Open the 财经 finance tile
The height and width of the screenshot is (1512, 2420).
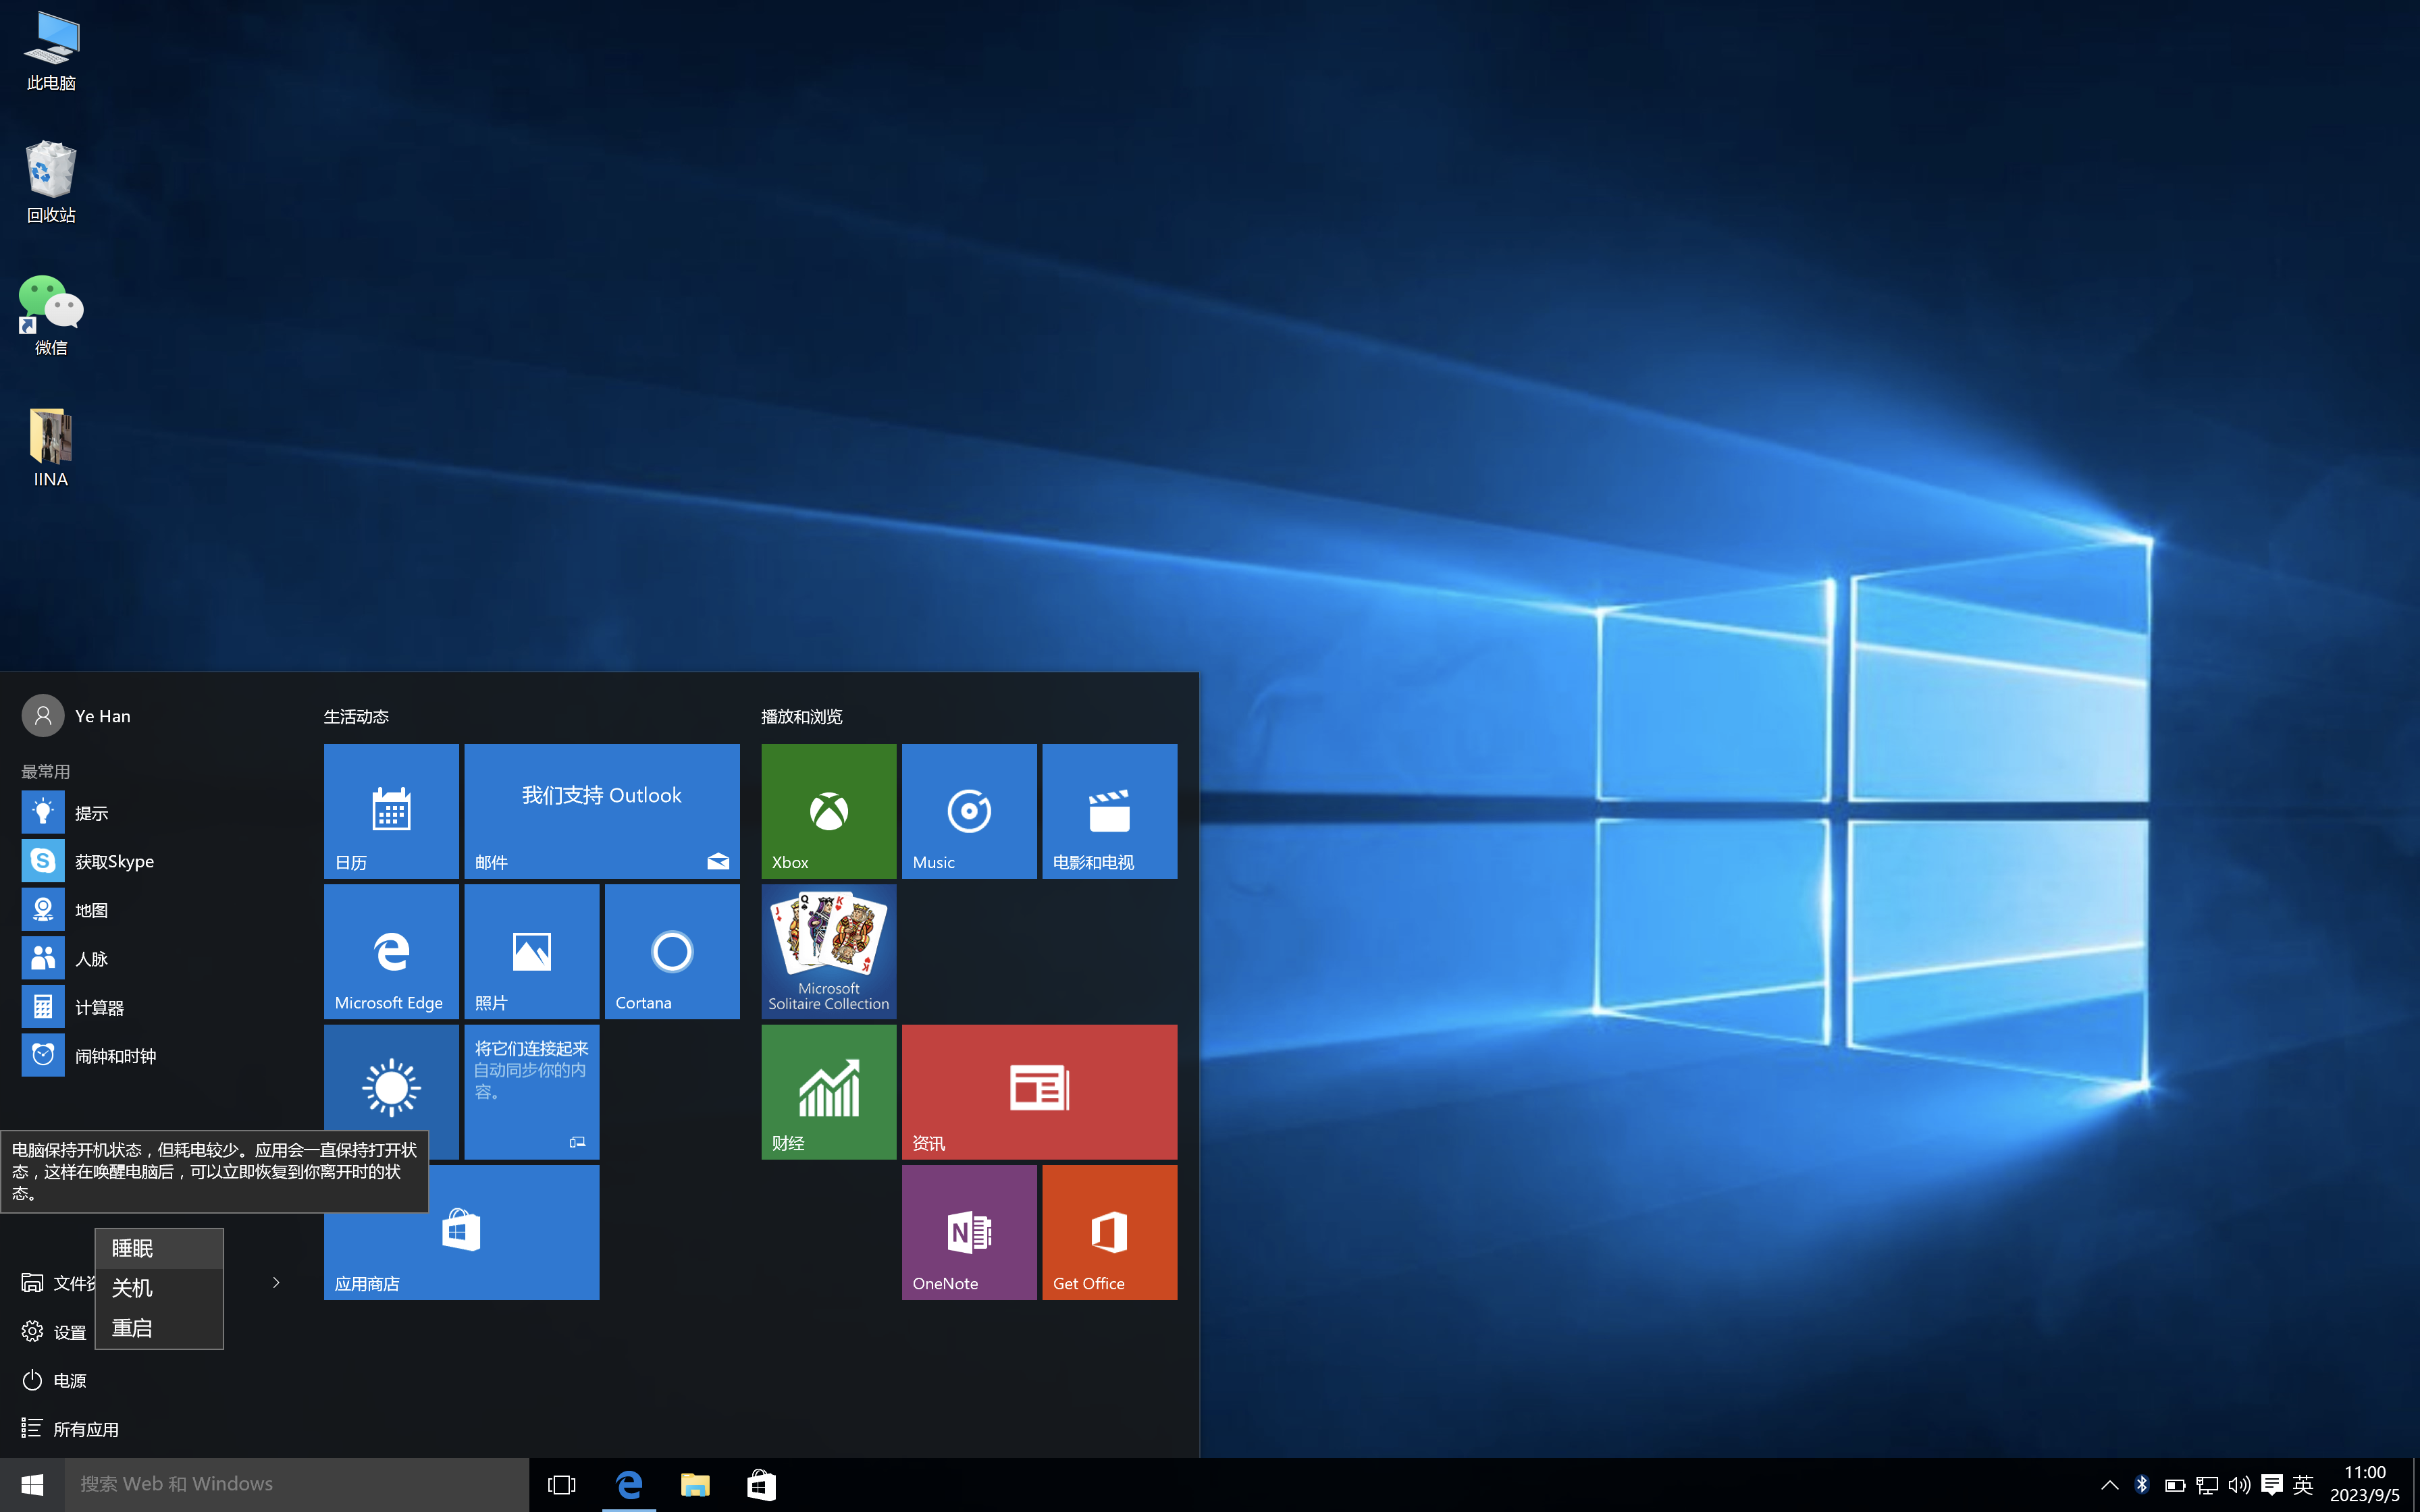pos(829,1092)
